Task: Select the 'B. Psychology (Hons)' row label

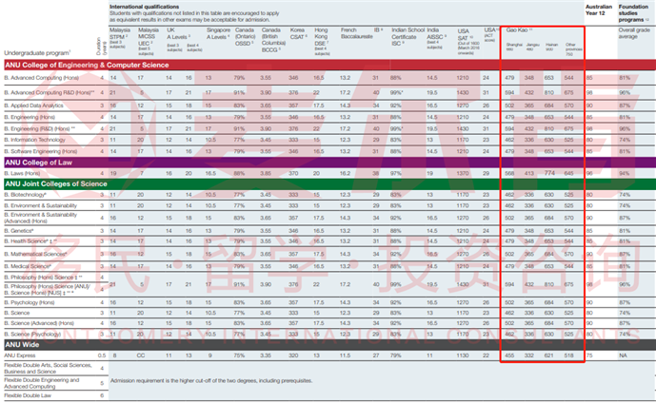Action: tap(30, 303)
